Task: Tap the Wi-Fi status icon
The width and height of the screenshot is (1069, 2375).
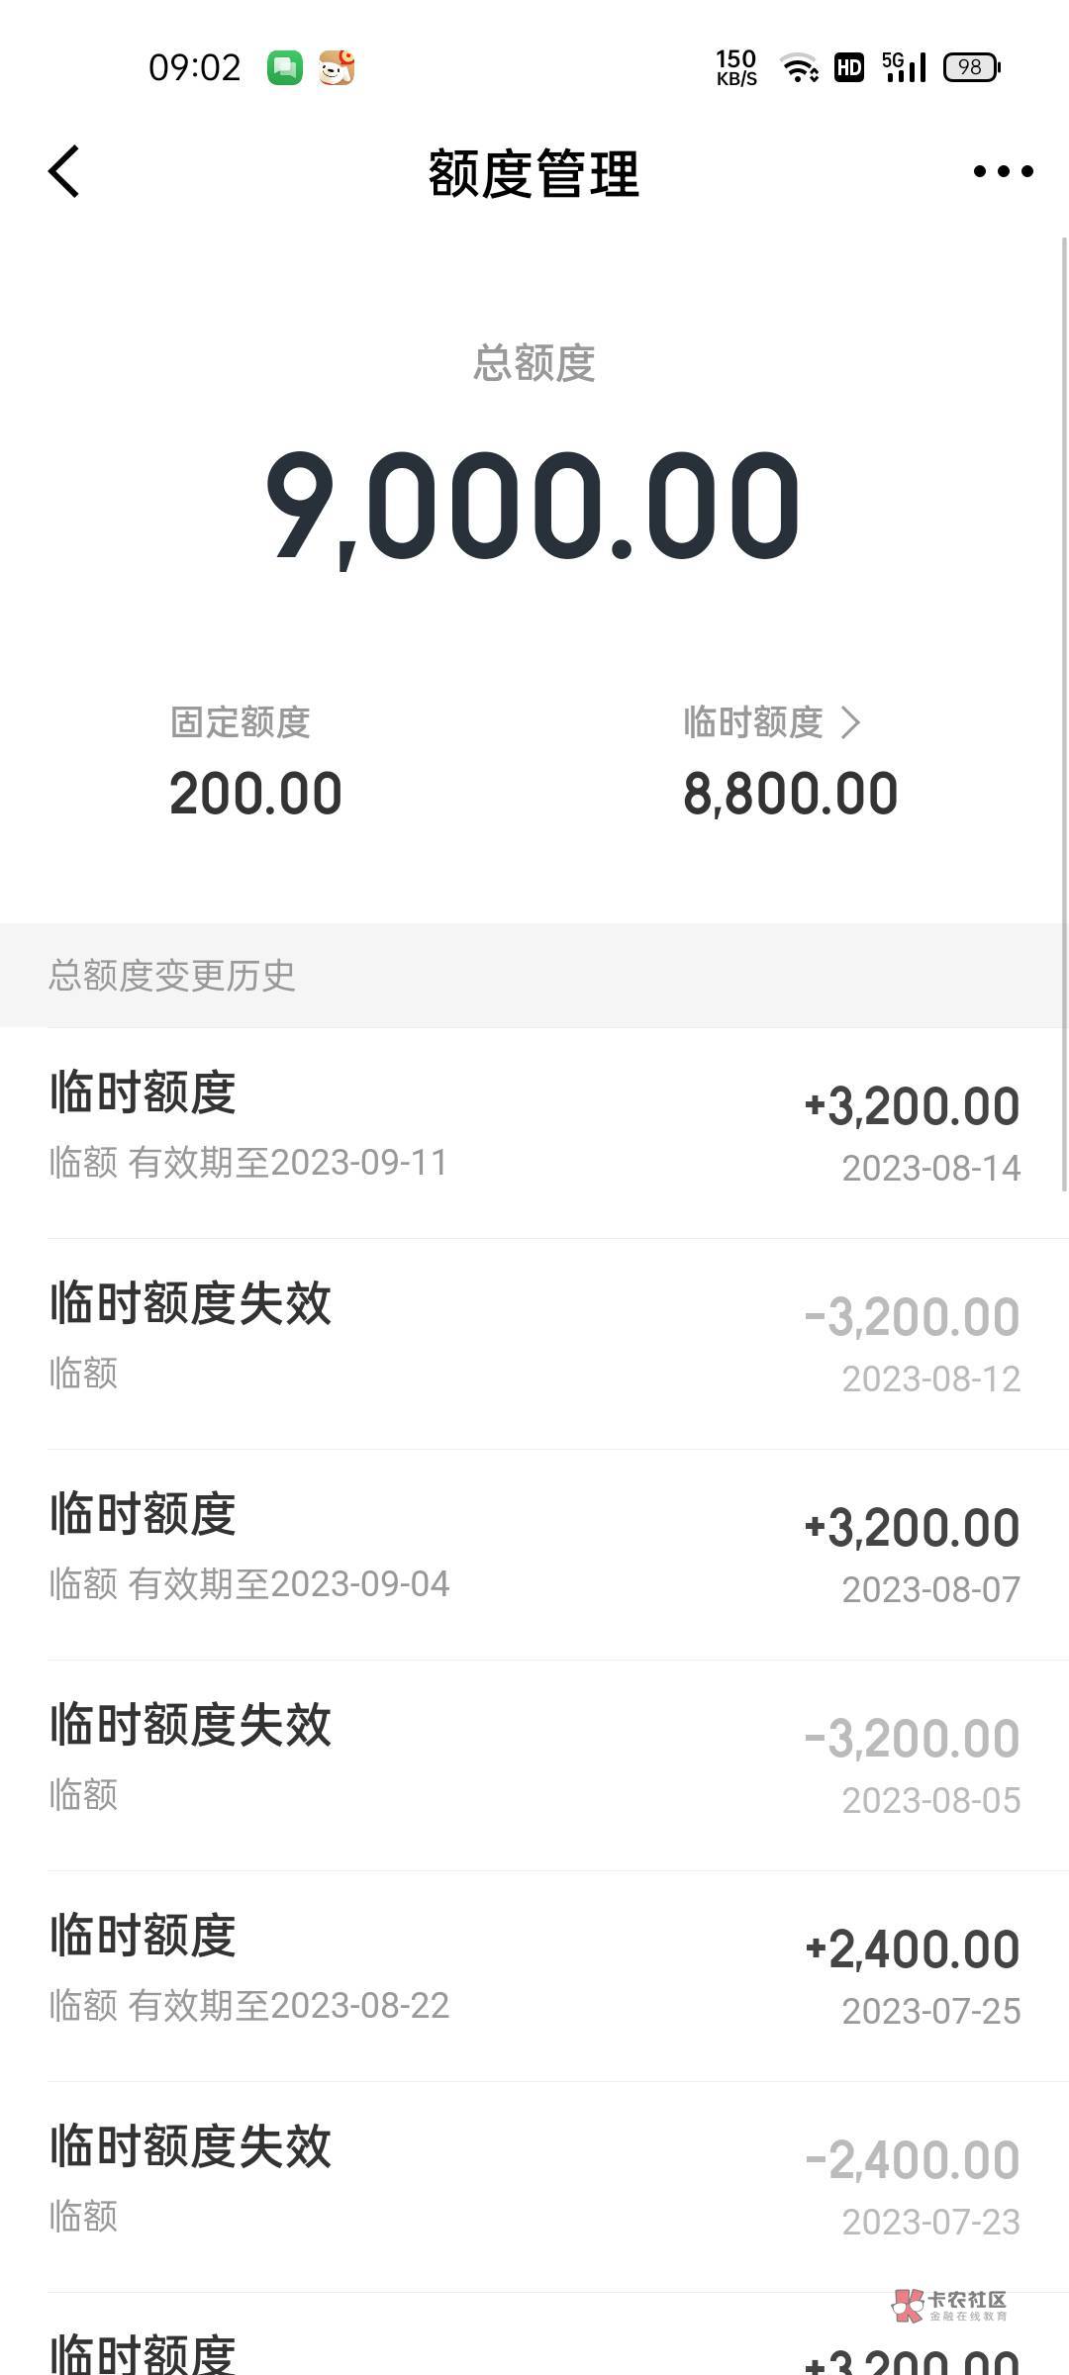Action: pyautogui.click(x=799, y=67)
